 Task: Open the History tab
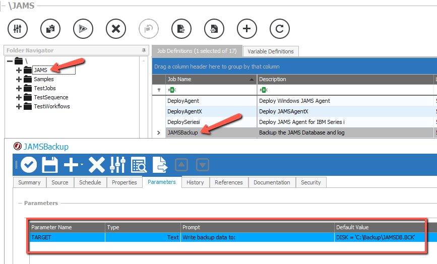[195, 182]
